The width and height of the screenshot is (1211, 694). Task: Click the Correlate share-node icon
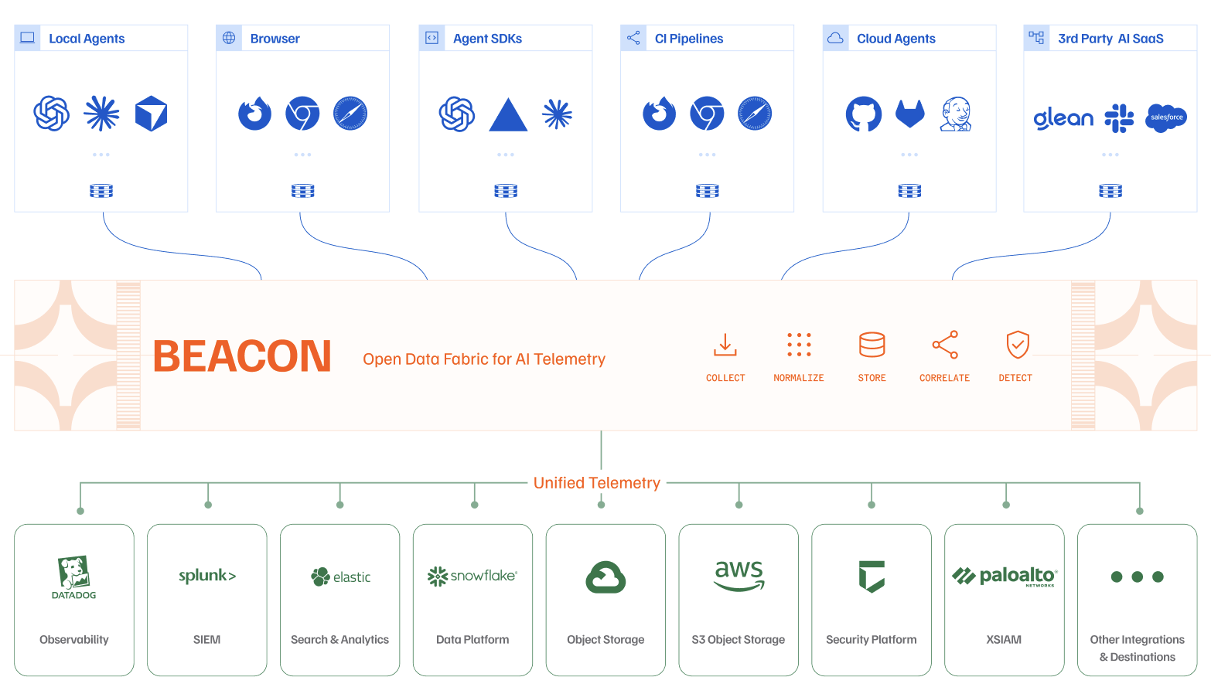[945, 345]
